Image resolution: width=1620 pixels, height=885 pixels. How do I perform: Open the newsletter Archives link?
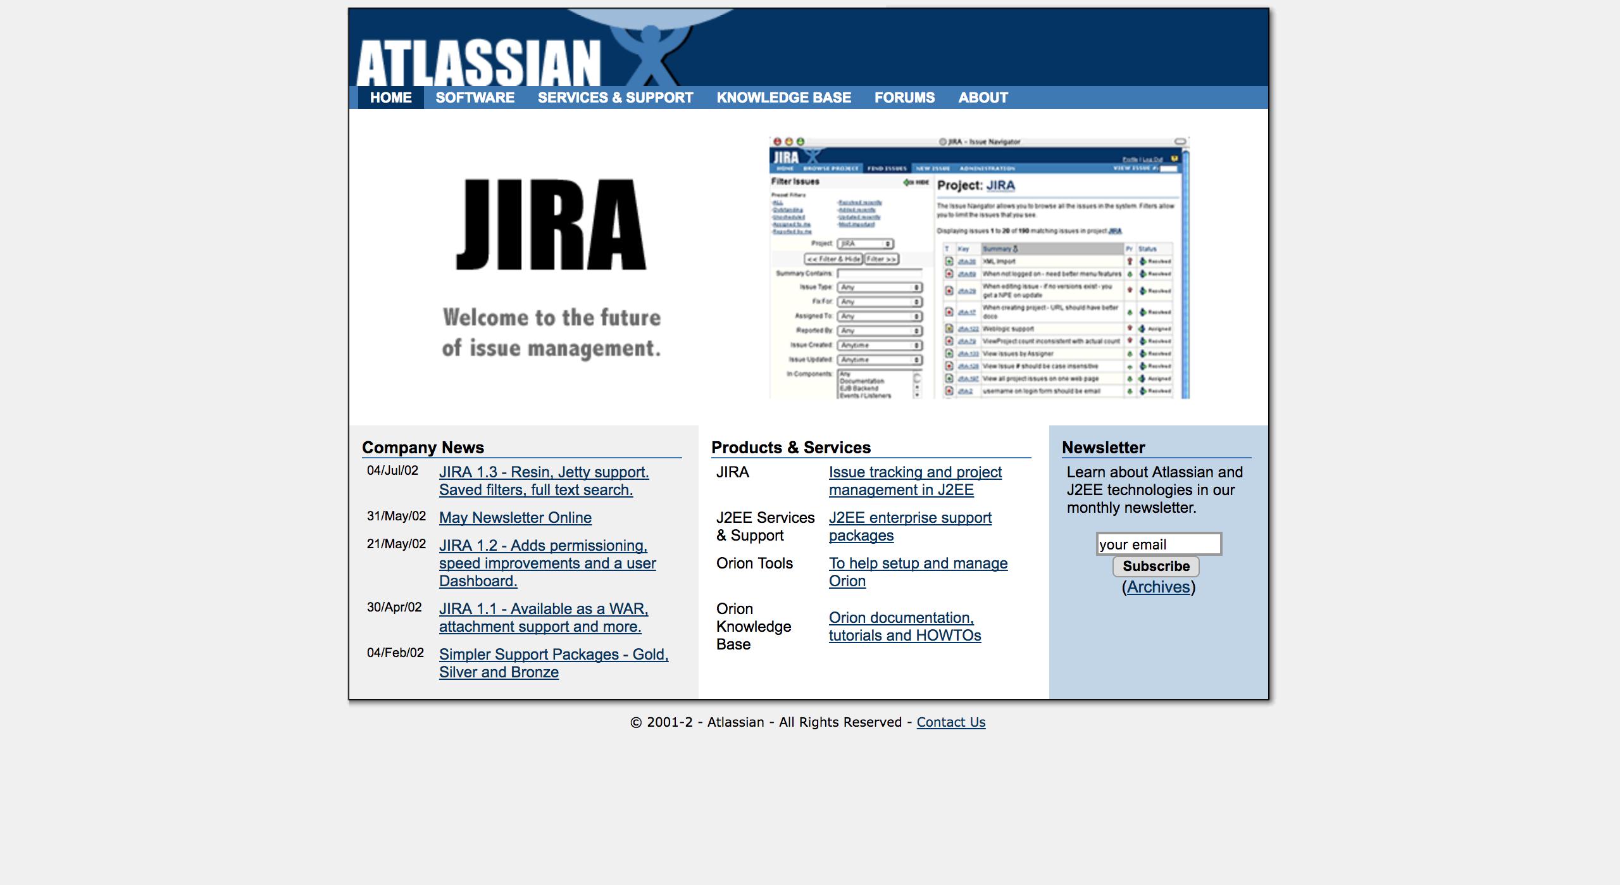point(1158,587)
